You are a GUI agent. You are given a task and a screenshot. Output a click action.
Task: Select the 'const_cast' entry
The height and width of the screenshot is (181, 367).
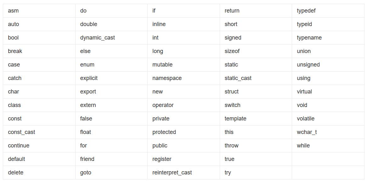tap(21, 132)
